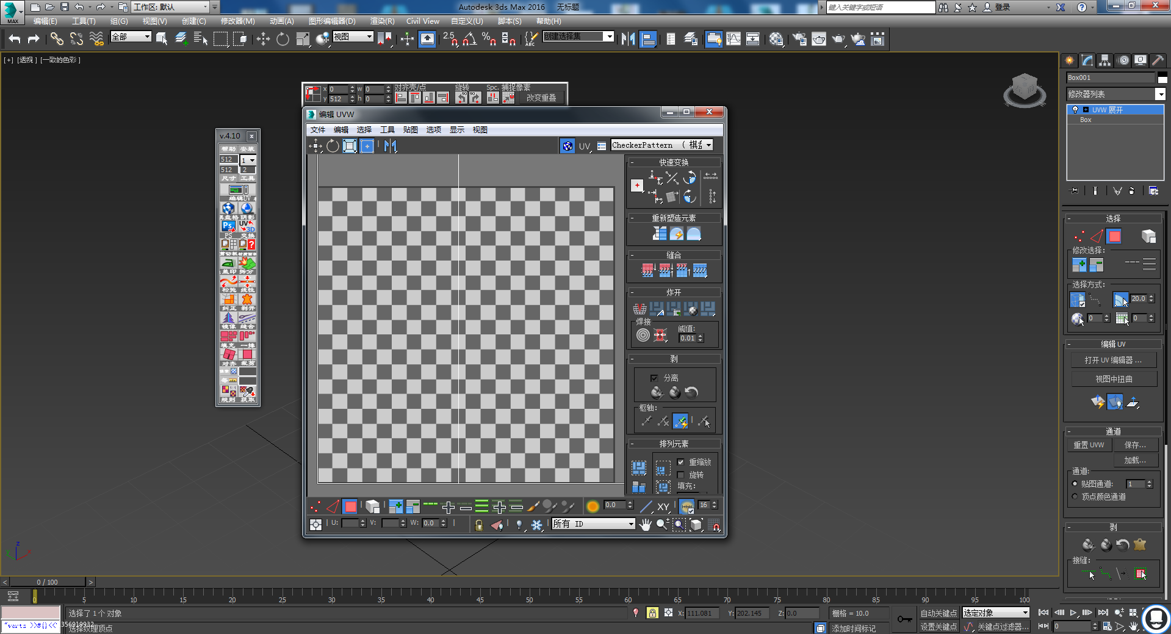Uncheck the 分离 checkbox in 剥 rollout
1171x634 pixels.
654,378
